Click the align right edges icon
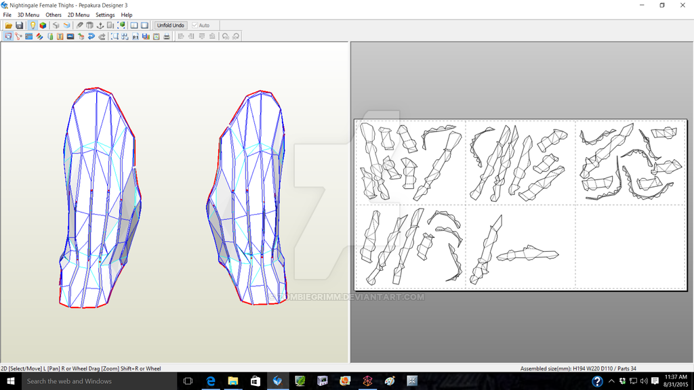The width and height of the screenshot is (694, 390). pyautogui.click(x=191, y=37)
